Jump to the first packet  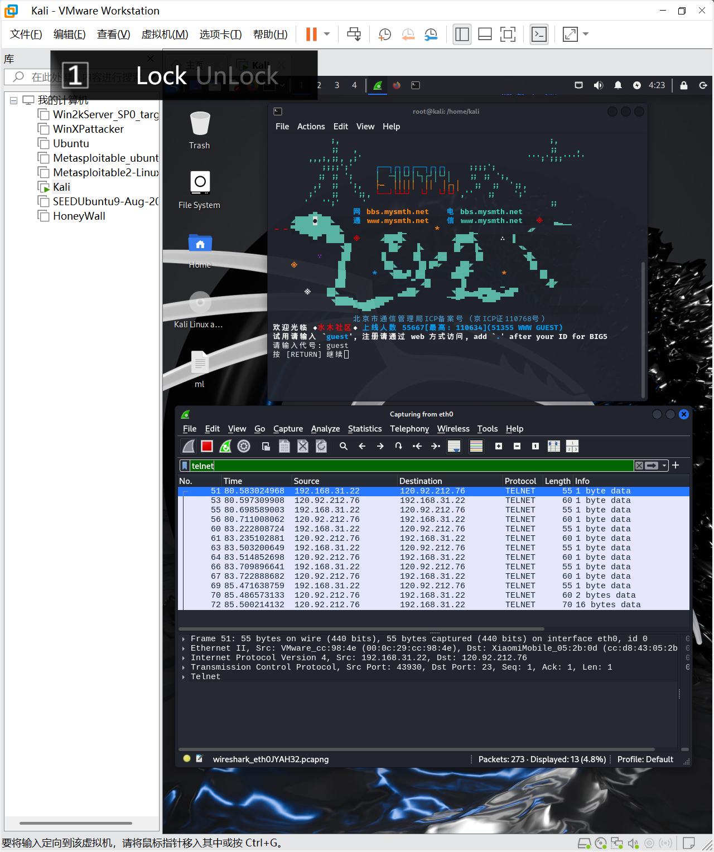tap(417, 446)
